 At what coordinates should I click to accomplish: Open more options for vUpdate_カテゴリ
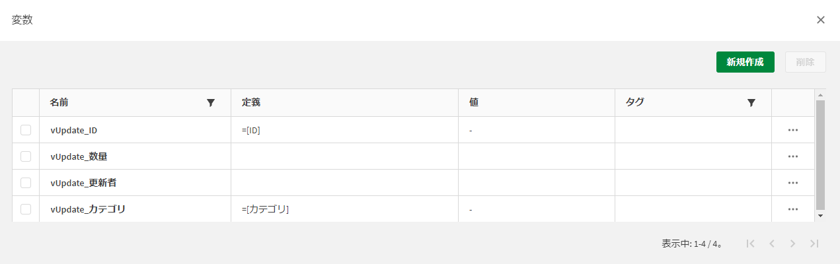coord(793,209)
